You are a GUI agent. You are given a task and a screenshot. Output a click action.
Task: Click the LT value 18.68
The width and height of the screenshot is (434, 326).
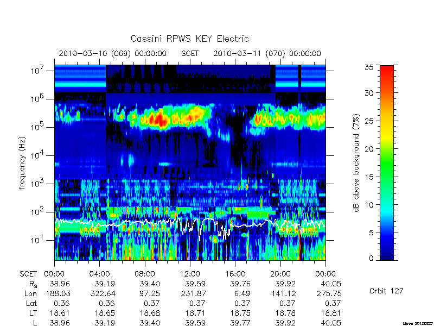pos(150,313)
